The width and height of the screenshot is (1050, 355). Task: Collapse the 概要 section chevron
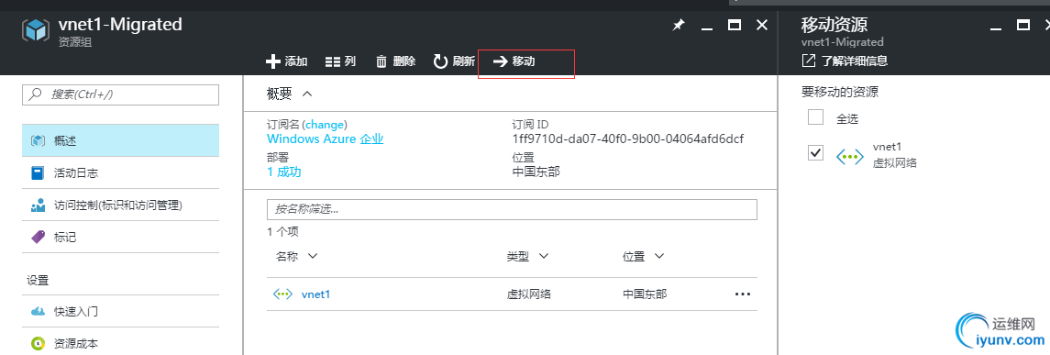tap(307, 94)
